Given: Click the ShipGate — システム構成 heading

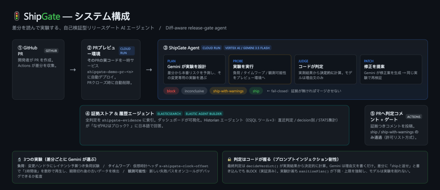Looking at the screenshot, I should pyautogui.click(x=76, y=16).
